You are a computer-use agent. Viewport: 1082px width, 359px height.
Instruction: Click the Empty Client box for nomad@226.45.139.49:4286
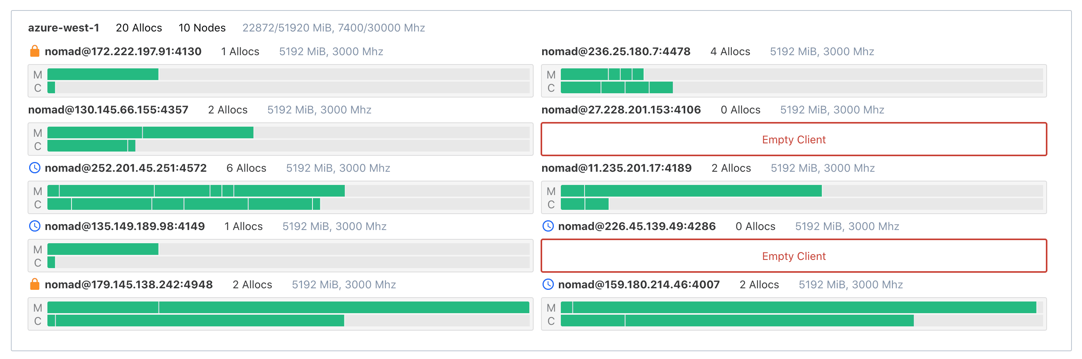pyautogui.click(x=793, y=256)
